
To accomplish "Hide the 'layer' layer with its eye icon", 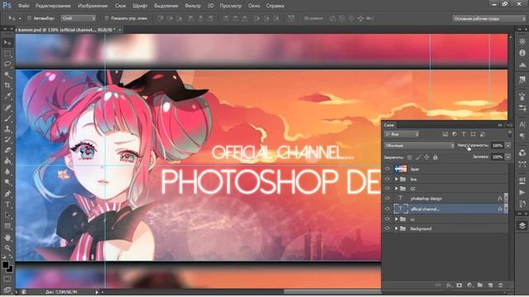I will pyautogui.click(x=388, y=169).
